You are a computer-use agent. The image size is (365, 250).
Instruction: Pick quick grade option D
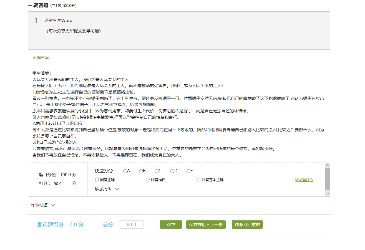(x=172, y=171)
